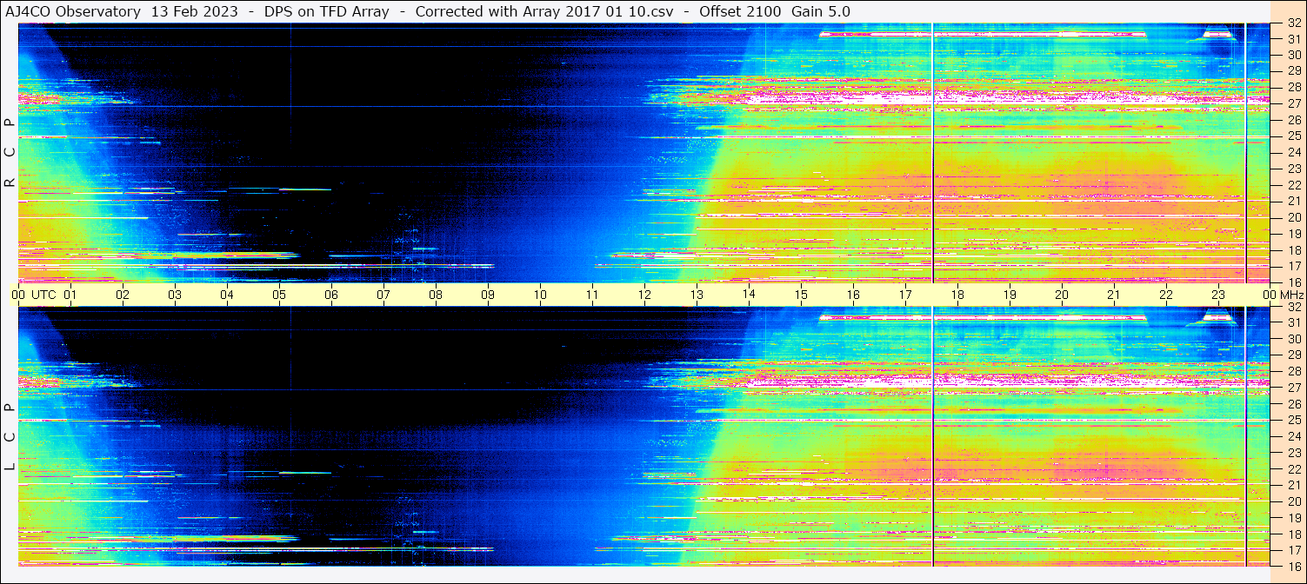Select the 12 hour tick on the time axis
The image size is (1307, 584).
(644, 295)
